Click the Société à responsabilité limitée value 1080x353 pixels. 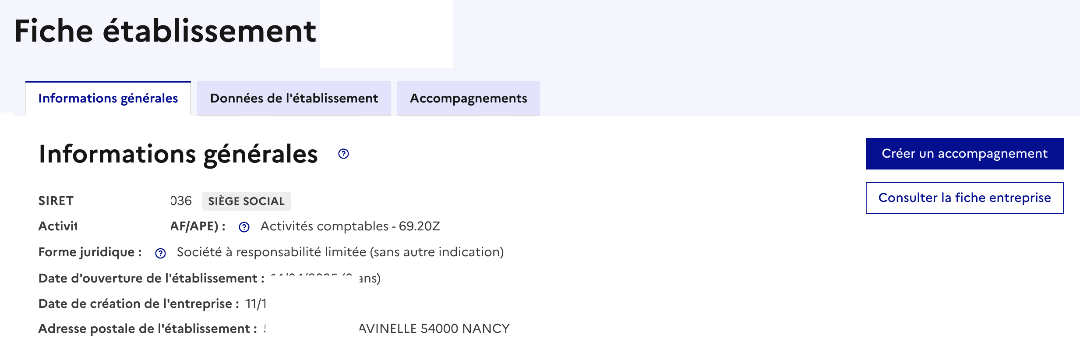340,252
